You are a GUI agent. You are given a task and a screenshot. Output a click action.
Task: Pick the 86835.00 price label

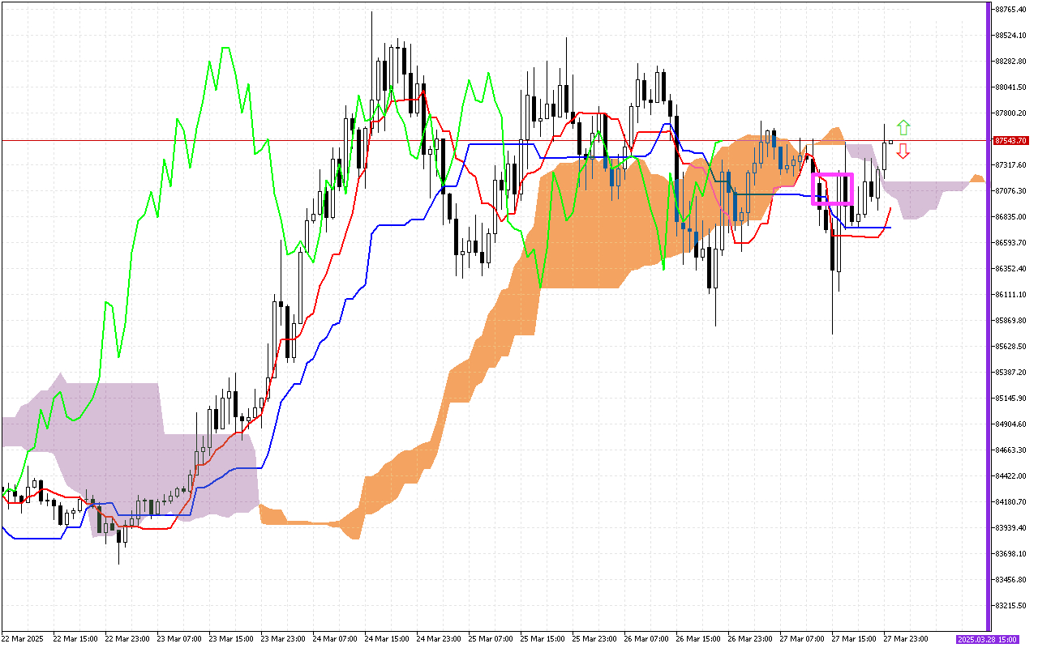click(1010, 217)
